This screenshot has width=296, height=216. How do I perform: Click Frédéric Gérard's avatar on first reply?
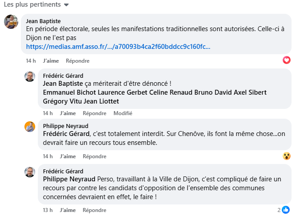(x=30, y=76)
